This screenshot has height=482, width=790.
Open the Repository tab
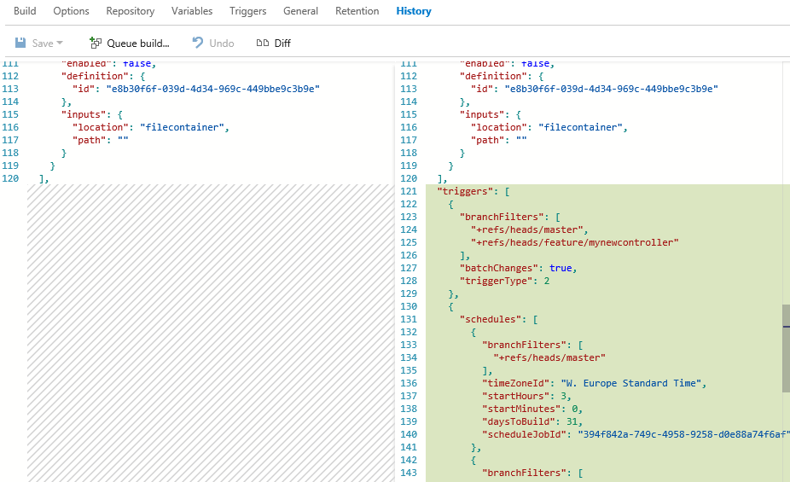[x=130, y=11]
